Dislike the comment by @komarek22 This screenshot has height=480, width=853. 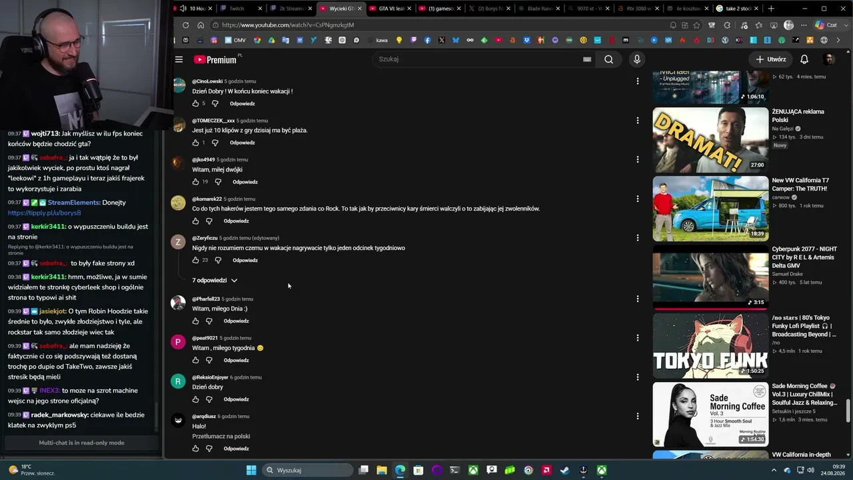(209, 221)
